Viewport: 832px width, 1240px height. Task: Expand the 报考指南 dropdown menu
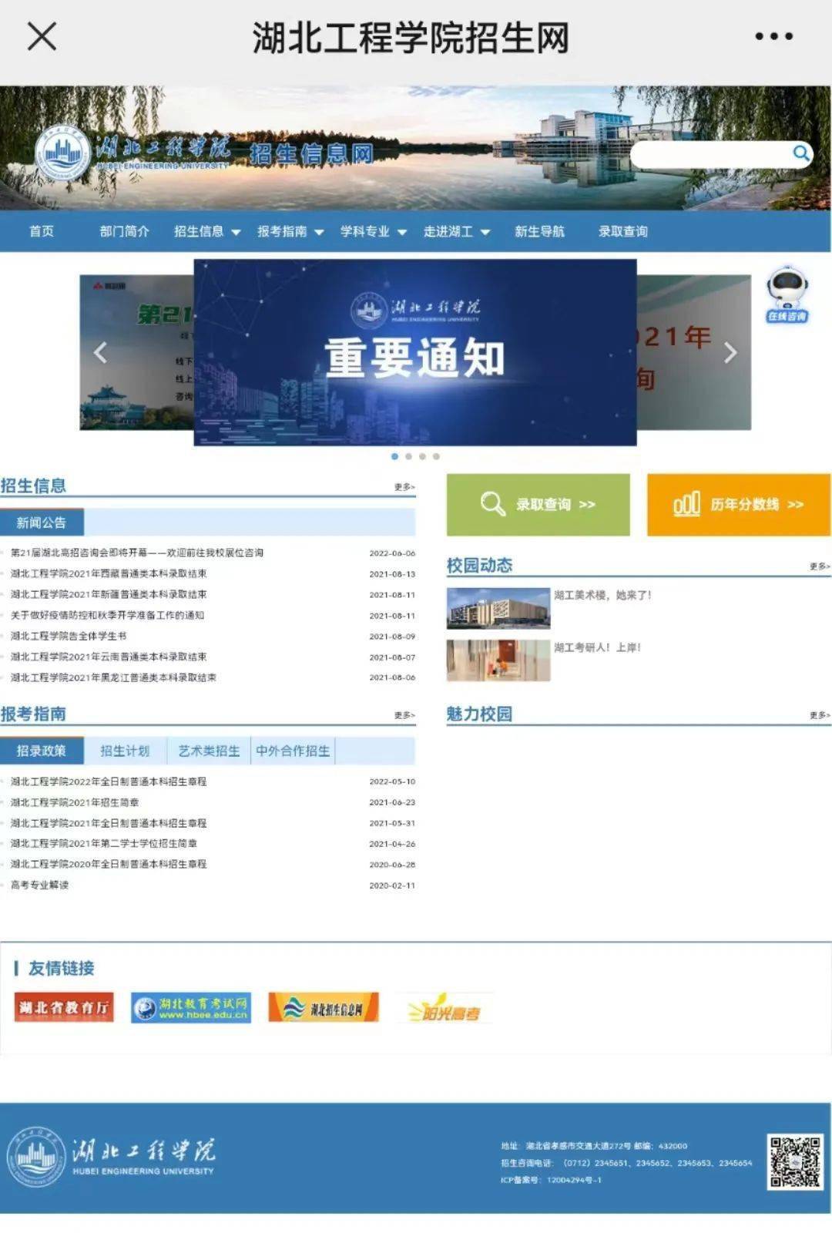pos(290,231)
